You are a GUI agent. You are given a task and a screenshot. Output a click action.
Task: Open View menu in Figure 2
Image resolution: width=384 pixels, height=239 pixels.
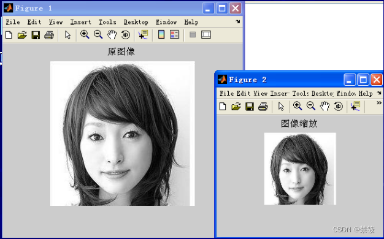tap(260, 93)
